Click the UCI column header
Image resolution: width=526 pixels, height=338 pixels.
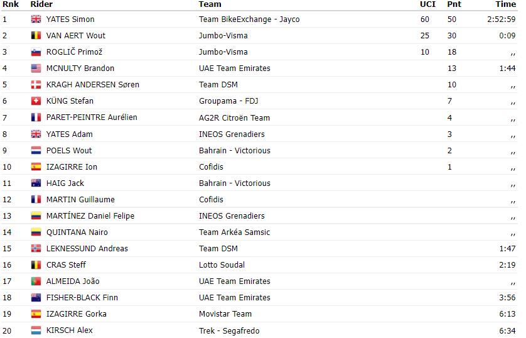pyautogui.click(x=427, y=4)
